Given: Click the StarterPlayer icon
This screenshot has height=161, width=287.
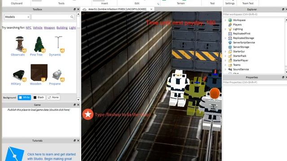Looking at the screenshot, I should [x=230, y=60].
